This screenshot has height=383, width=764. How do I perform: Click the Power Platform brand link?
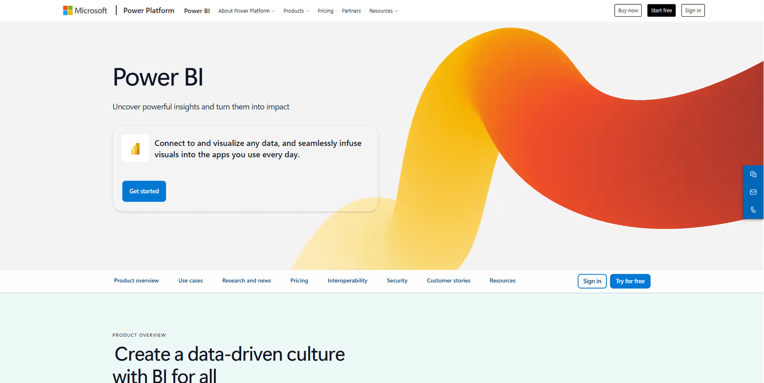click(x=149, y=11)
